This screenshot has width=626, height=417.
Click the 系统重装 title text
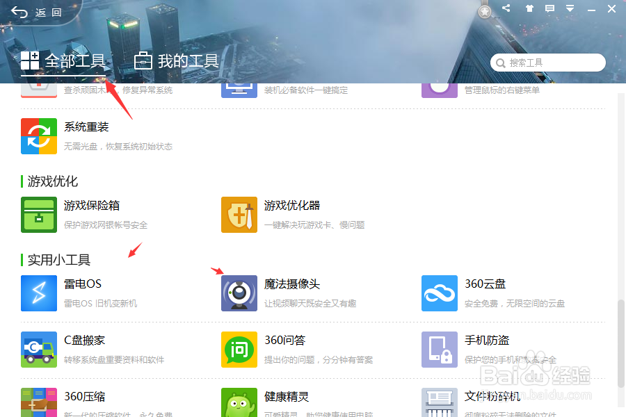tap(86, 127)
